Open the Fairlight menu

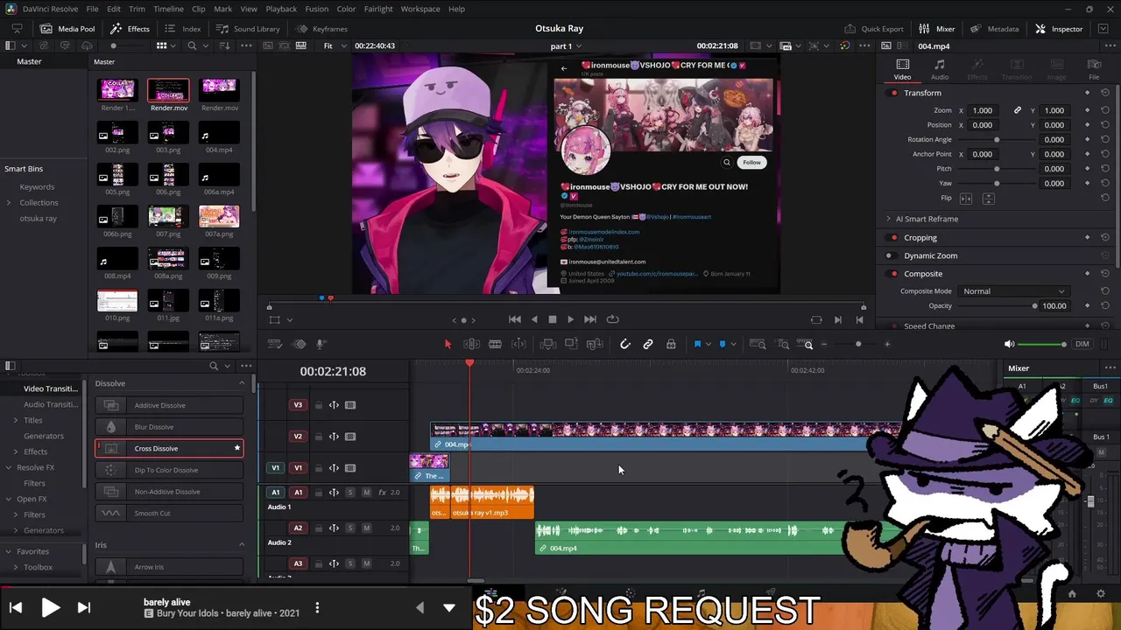pyautogui.click(x=378, y=9)
